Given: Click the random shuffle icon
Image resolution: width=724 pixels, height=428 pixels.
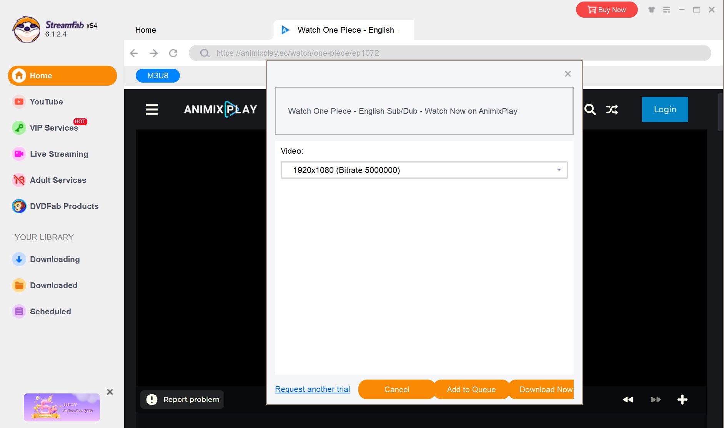Looking at the screenshot, I should pos(612,109).
